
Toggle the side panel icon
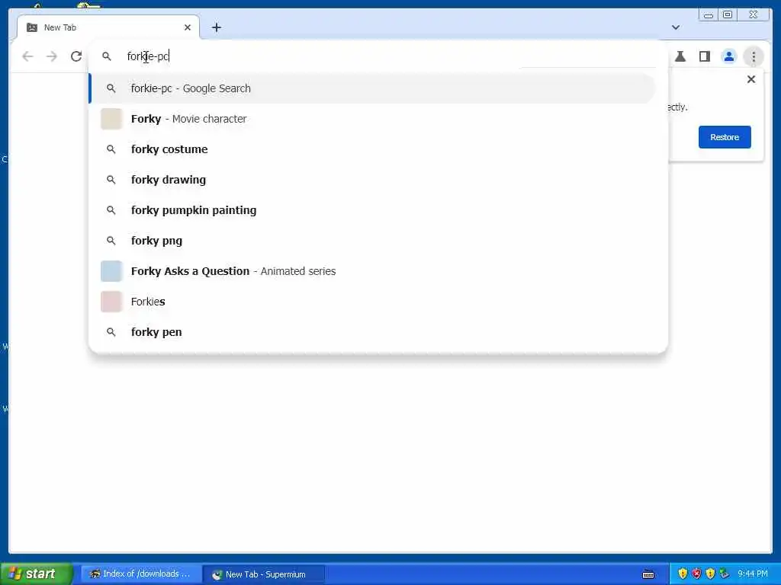[x=704, y=56]
